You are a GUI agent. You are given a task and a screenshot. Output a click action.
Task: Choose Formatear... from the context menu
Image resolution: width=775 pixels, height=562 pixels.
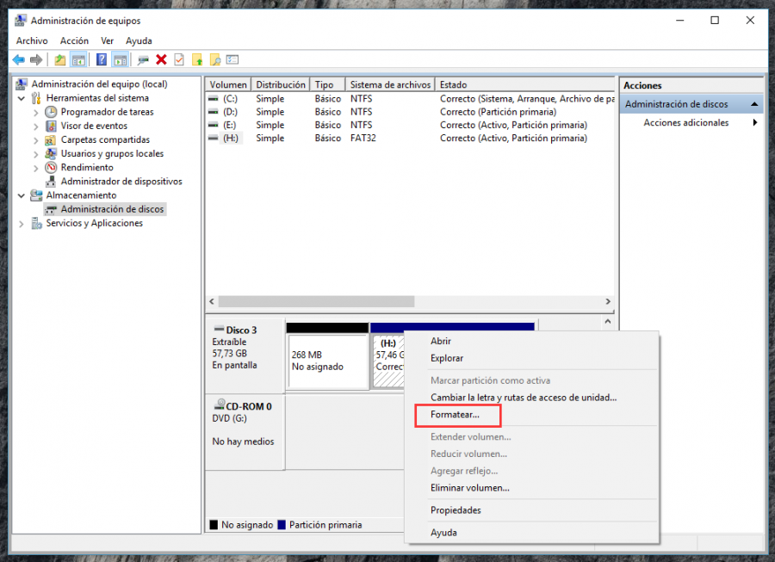point(455,415)
